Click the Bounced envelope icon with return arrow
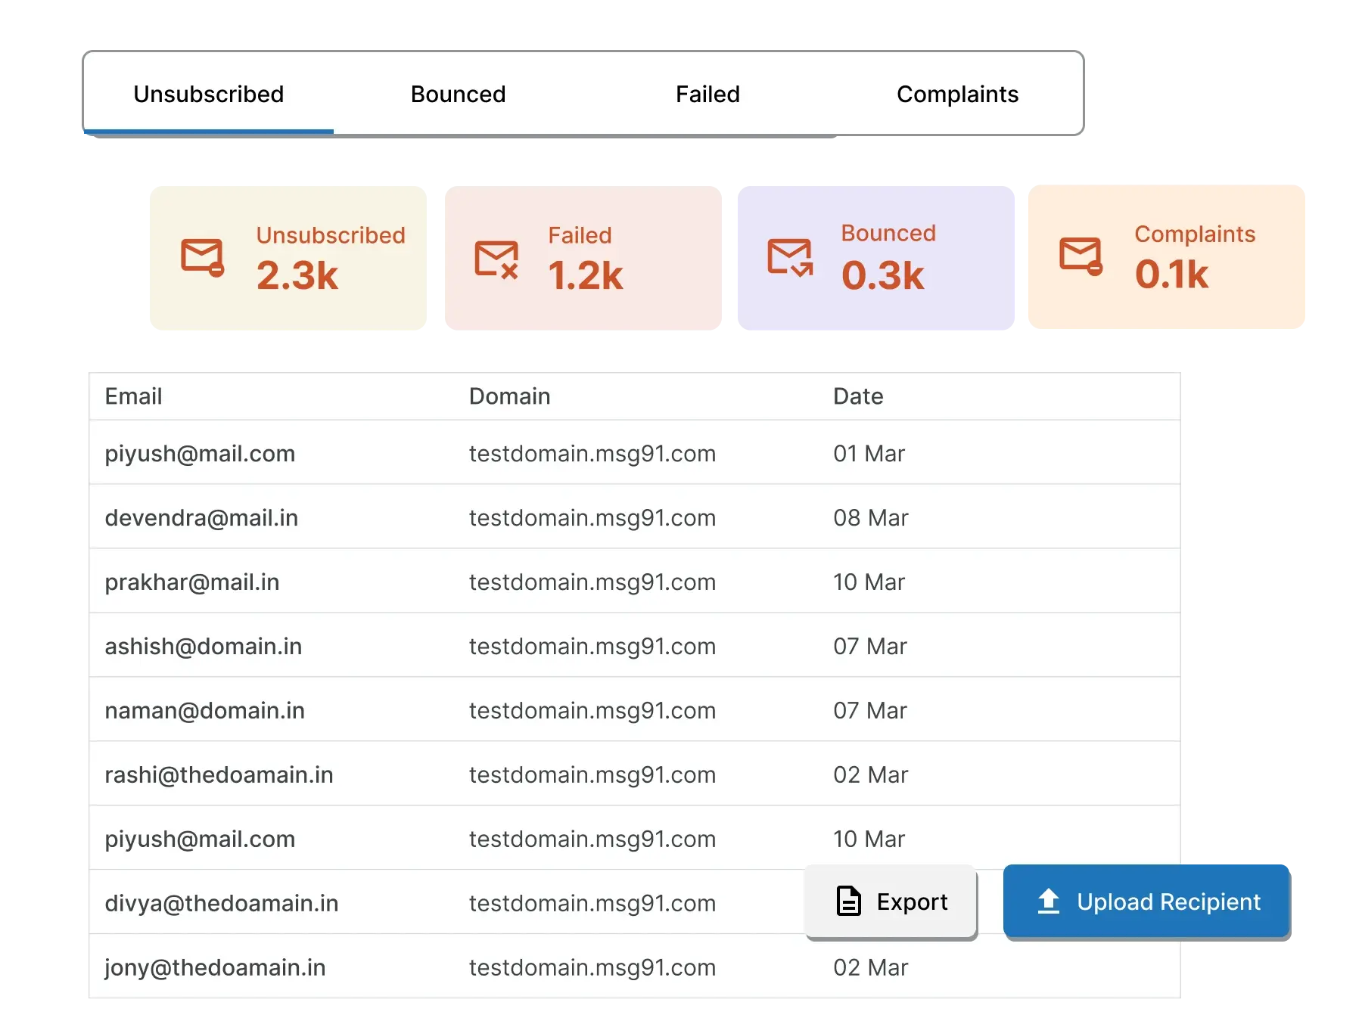This screenshot has width=1362, height=1021. coord(790,257)
